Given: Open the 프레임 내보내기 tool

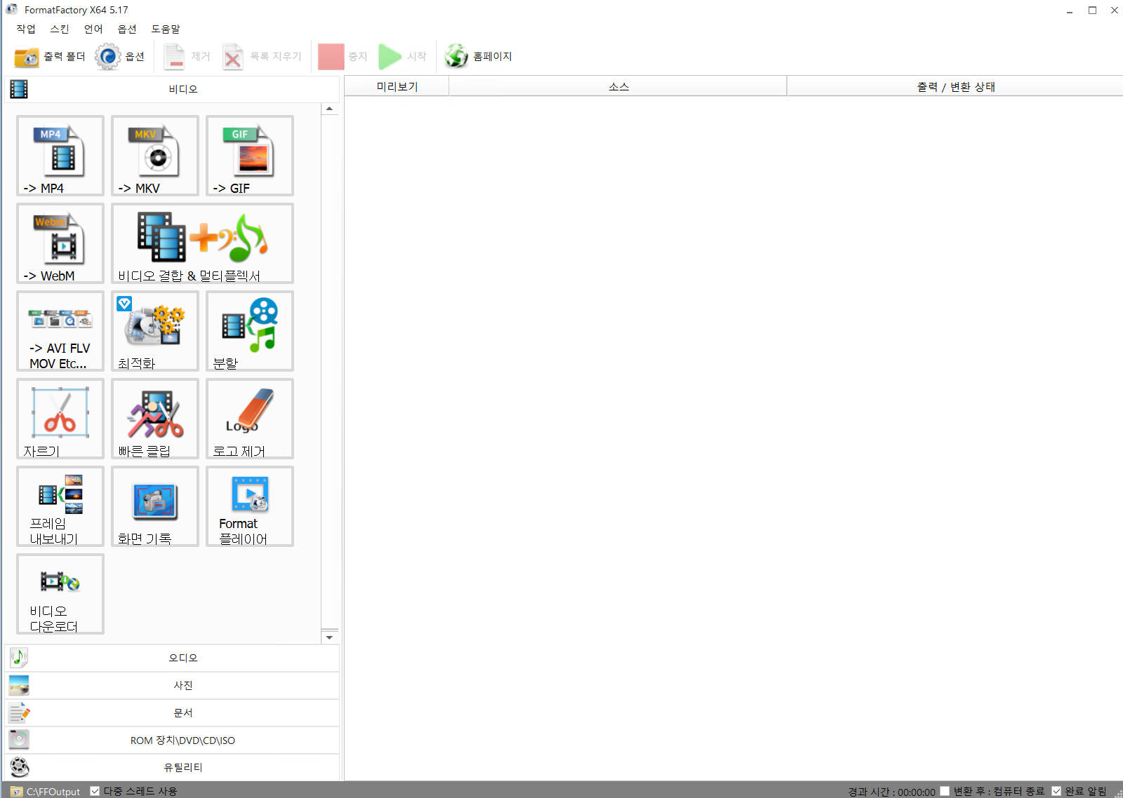Looking at the screenshot, I should click(60, 506).
